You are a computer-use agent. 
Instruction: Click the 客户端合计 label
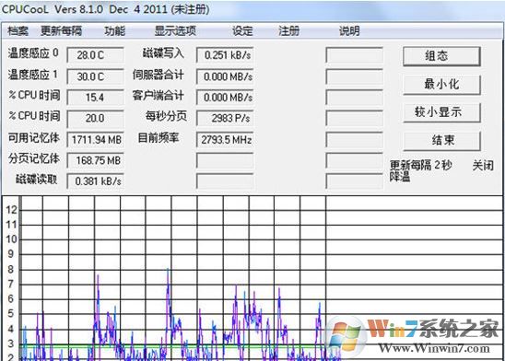[x=159, y=95]
